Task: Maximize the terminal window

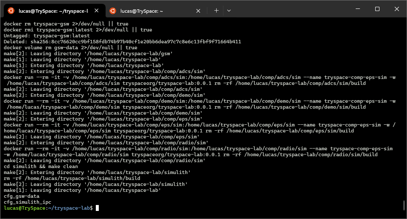Action: [377, 9]
